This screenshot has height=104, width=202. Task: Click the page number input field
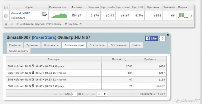tap(74, 94)
